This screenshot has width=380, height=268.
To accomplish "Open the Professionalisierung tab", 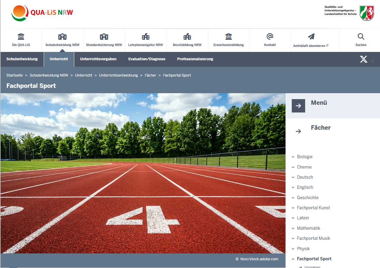I will pyautogui.click(x=195, y=59).
